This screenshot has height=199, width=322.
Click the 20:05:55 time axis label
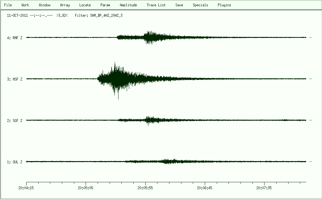click(x=145, y=188)
